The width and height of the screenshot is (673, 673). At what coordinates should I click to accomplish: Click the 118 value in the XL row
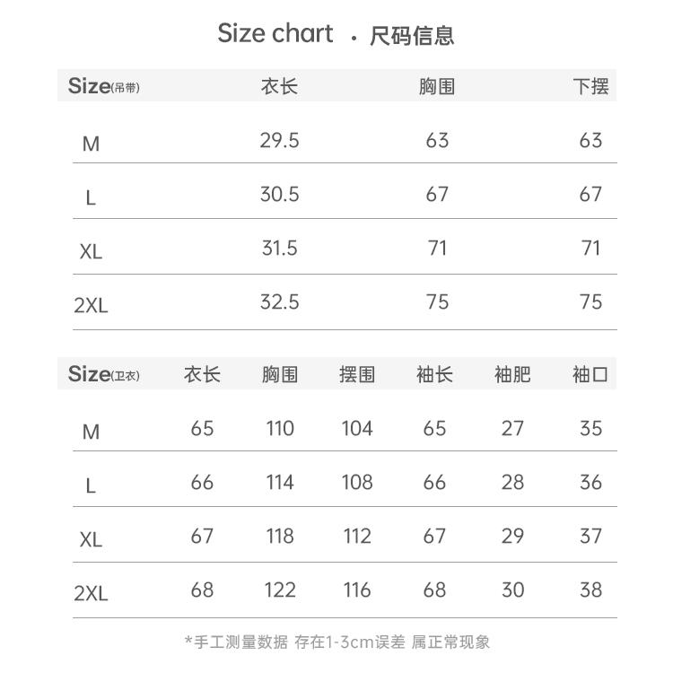click(x=280, y=537)
